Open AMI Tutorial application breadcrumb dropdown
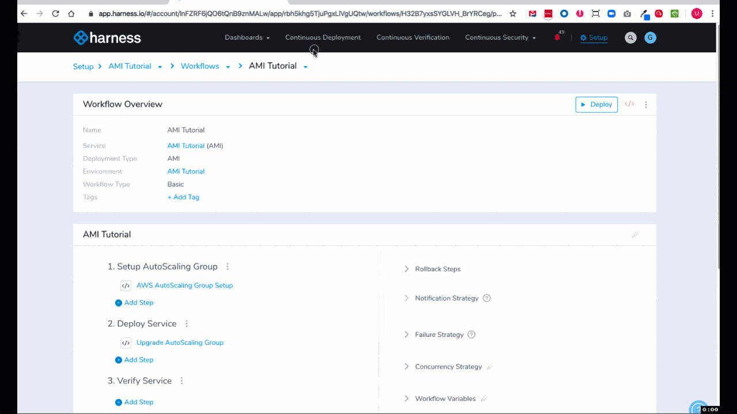Viewport: 737px width, 414px height. [x=160, y=67]
